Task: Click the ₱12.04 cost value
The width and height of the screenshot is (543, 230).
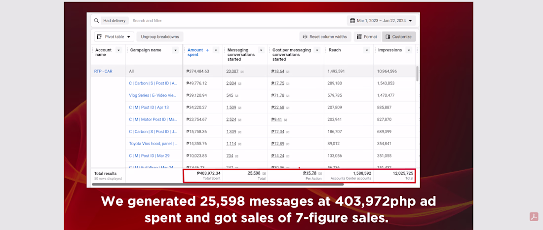Action: point(278,132)
